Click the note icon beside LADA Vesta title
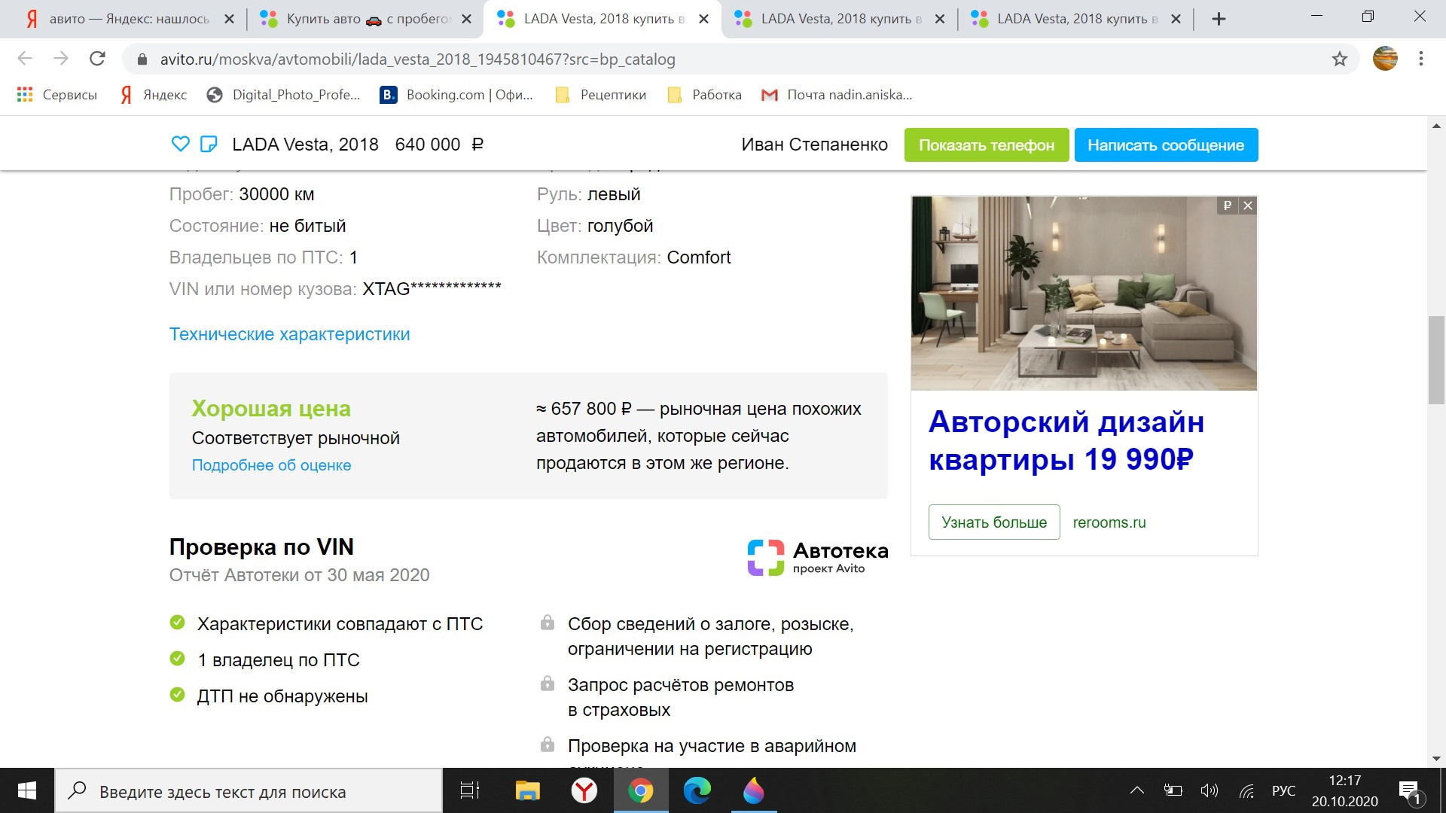The image size is (1446, 813). pos(209,144)
